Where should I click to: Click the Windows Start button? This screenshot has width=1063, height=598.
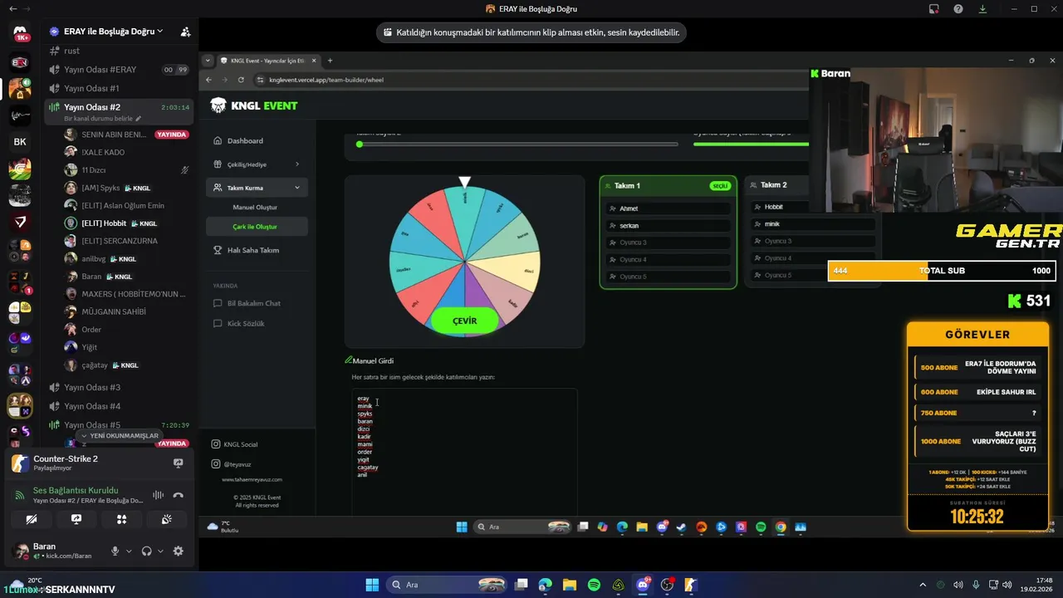(372, 585)
